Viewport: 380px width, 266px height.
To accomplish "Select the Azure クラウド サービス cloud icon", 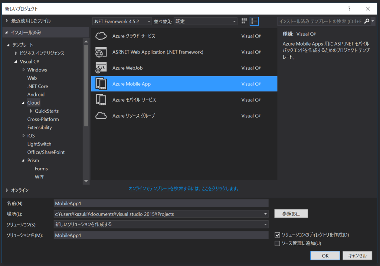I will pos(101,36).
